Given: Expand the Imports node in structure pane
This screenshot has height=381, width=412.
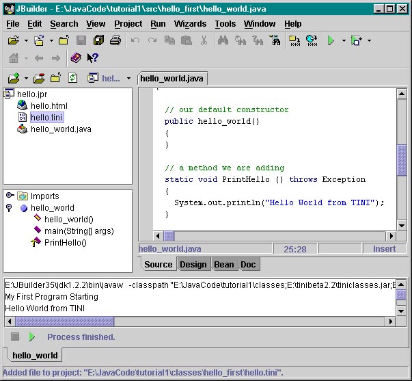Looking at the screenshot, I should 10,196.
